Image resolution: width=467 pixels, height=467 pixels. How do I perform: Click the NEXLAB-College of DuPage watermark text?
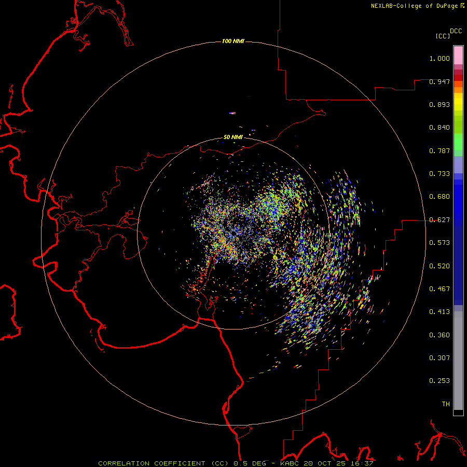click(x=417, y=6)
